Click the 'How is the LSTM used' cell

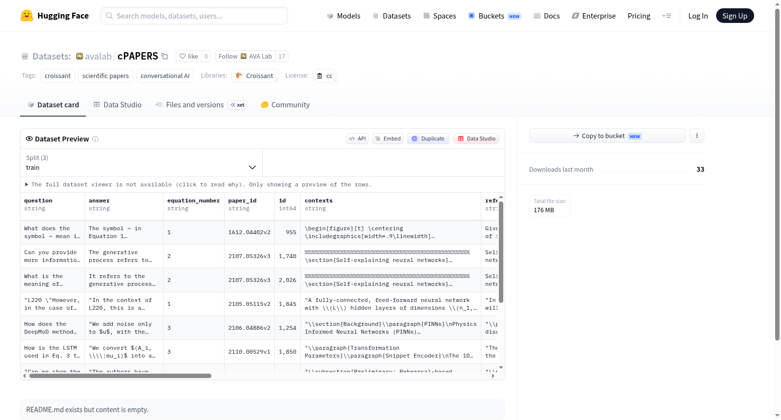coord(52,352)
